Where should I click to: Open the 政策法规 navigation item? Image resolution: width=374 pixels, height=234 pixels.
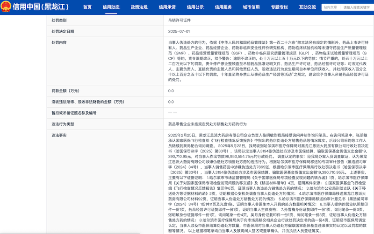(139, 7)
